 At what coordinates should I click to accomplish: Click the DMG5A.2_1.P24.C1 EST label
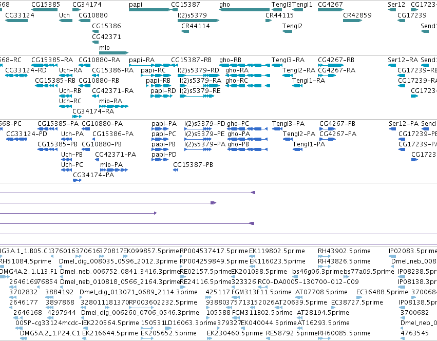pyautogui.click(x=50, y=333)
